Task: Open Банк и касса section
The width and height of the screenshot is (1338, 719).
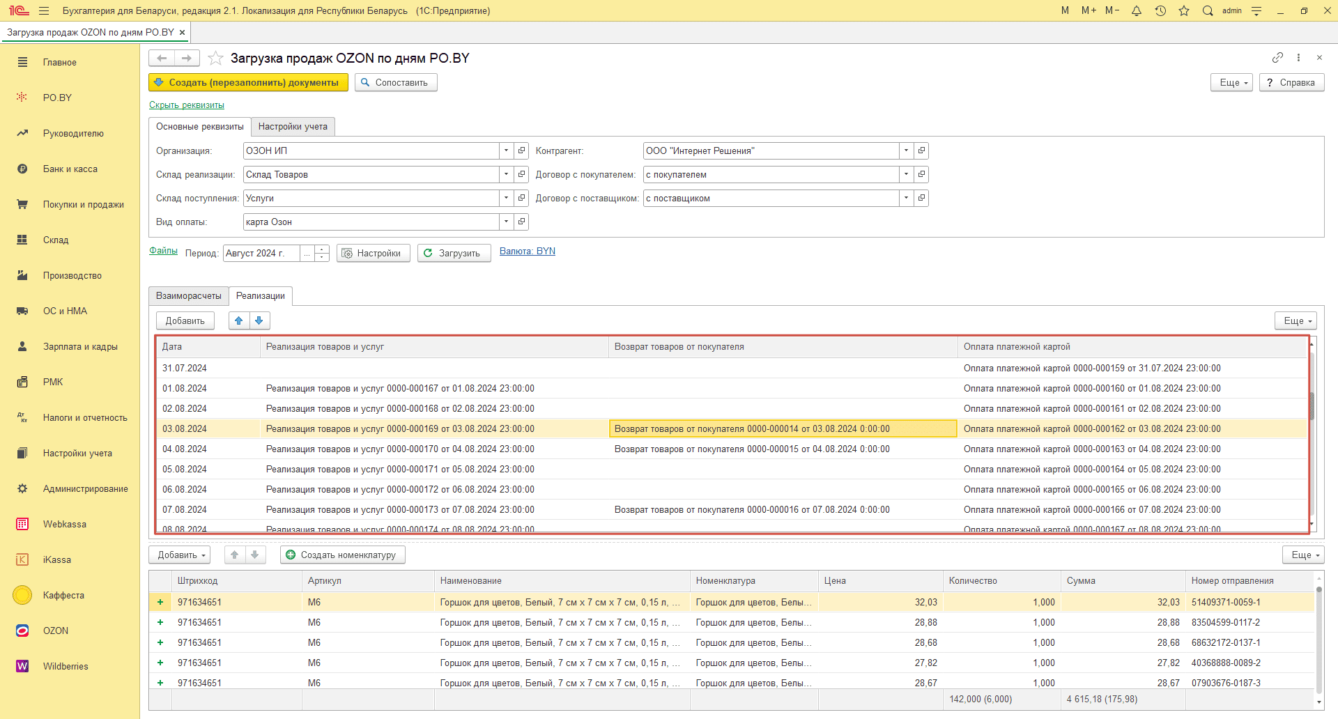Action: (70, 169)
